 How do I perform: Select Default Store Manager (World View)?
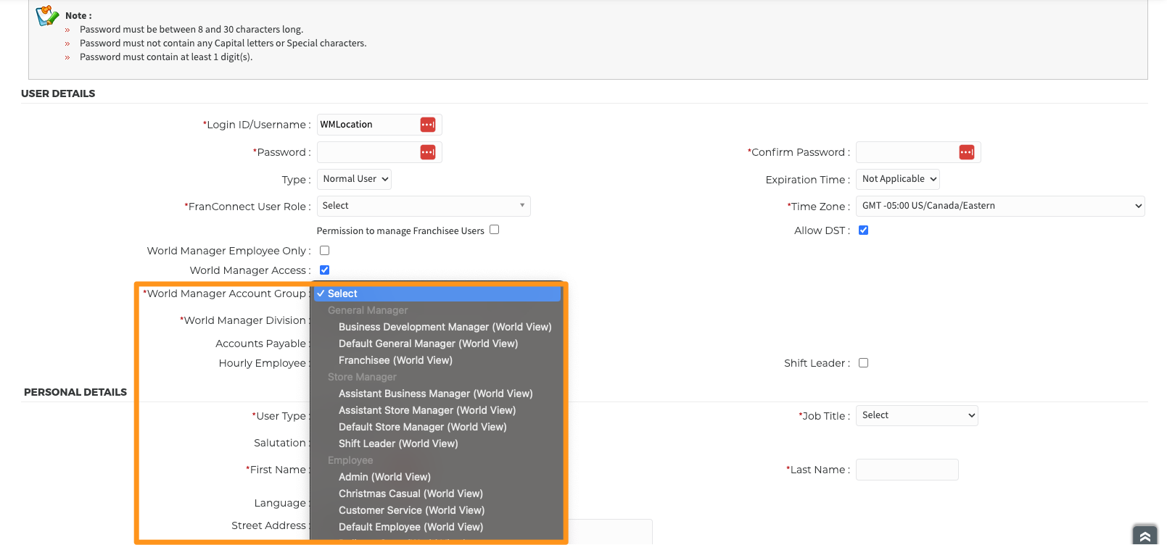point(422,427)
